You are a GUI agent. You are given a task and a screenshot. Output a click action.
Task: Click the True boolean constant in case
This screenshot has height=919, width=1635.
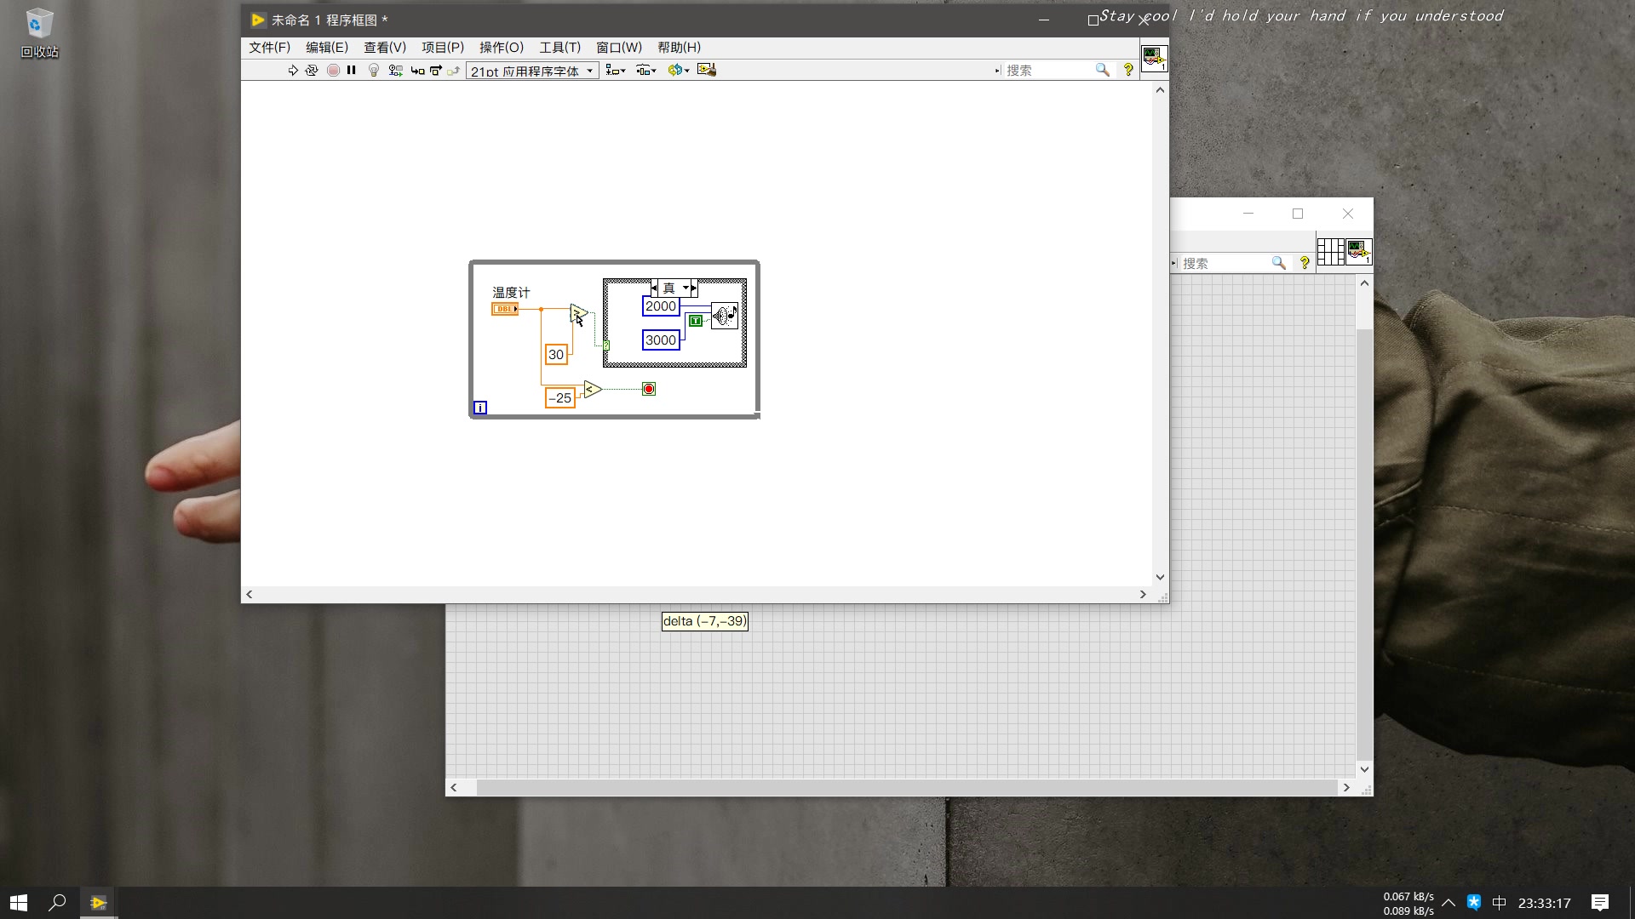pyautogui.click(x=696, y=321)
